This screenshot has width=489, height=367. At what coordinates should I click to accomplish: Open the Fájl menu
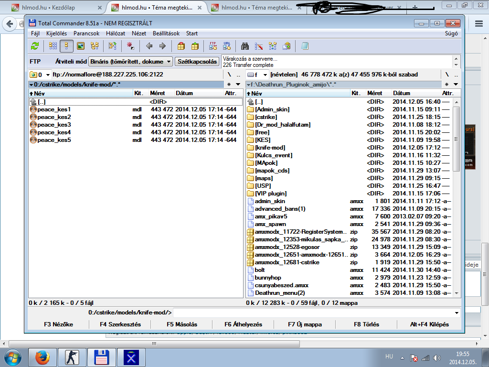[35, 33]
